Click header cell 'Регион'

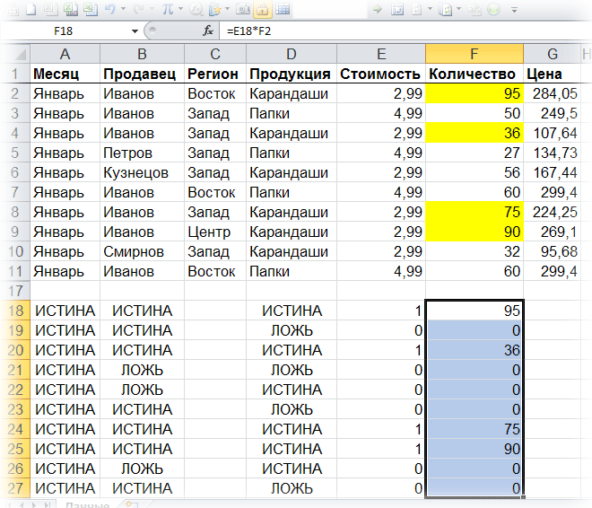(215, 74)
